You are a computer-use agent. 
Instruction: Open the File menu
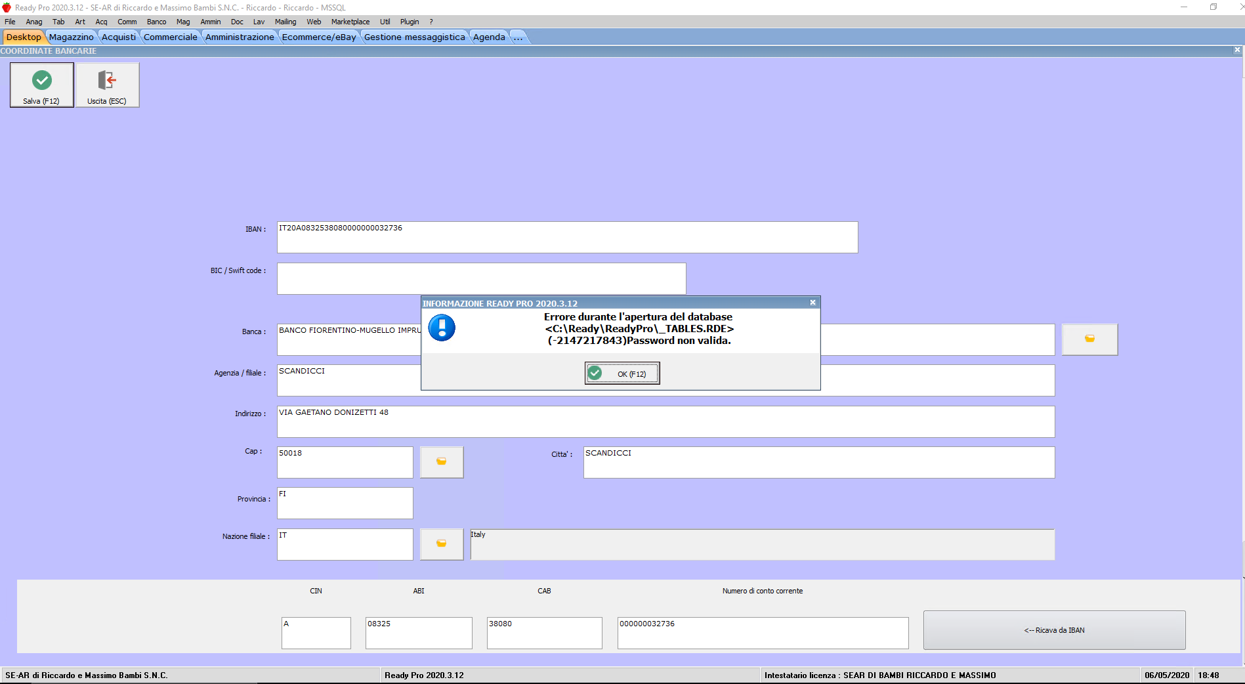click(10, 22)
